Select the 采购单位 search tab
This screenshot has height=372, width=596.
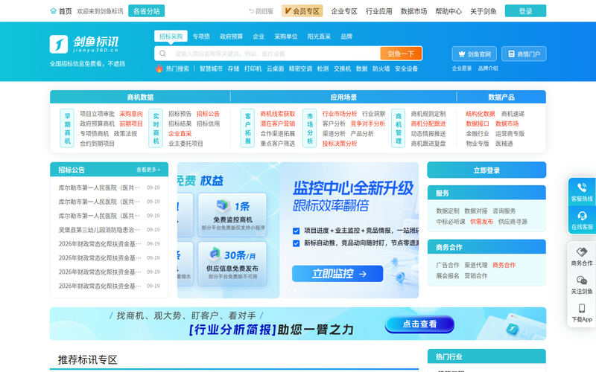click(x=286, y=36)
